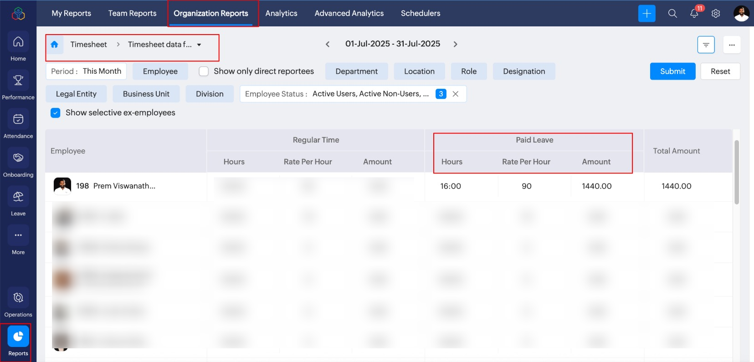The height and width of the screenshot is (362, 754).
Task: Uncheck Show selective ex-employees
Action: [56, 113]
